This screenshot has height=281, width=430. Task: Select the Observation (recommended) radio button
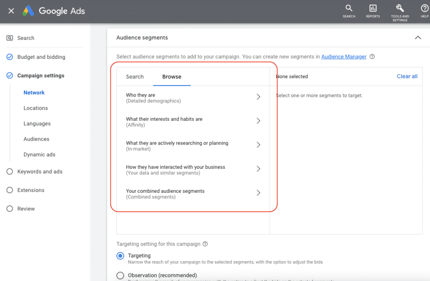coord(121,276)
